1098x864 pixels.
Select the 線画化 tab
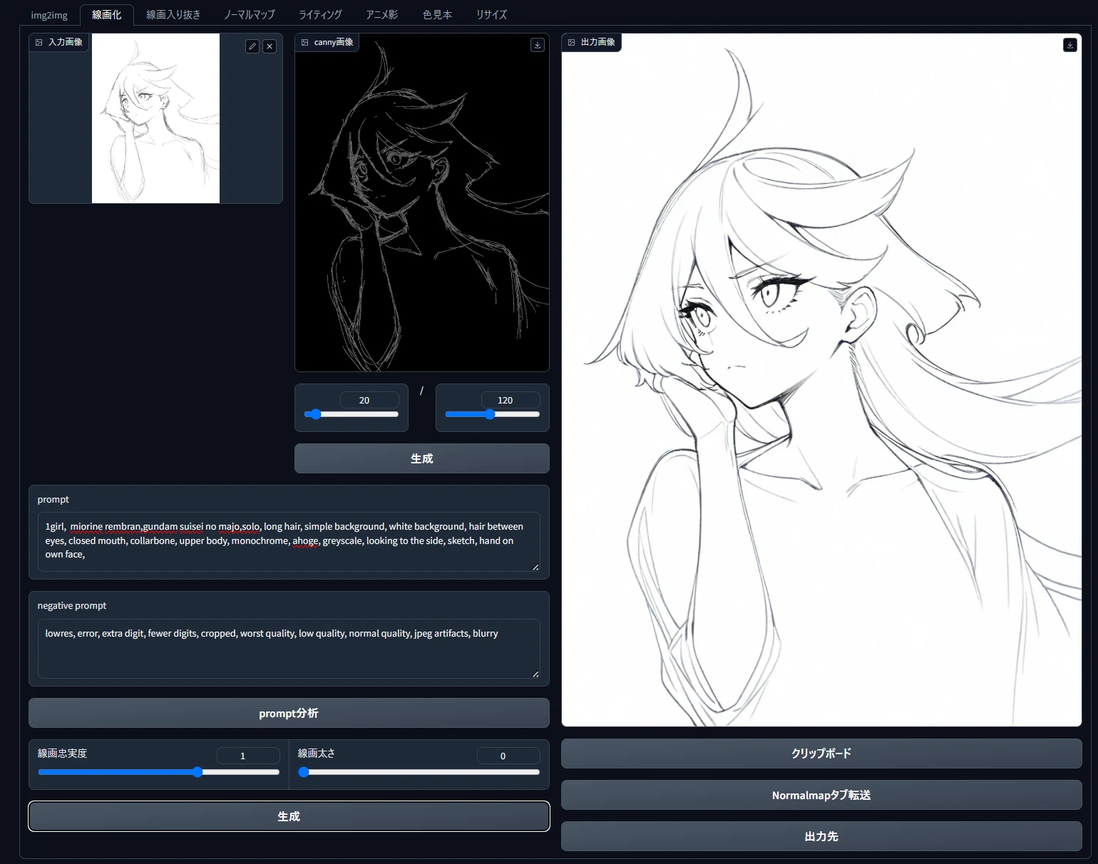(x=107, y=15)
